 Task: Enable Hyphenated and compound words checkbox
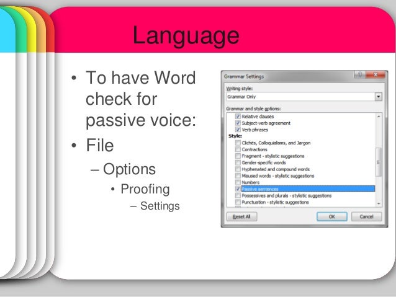coord(238,169)
